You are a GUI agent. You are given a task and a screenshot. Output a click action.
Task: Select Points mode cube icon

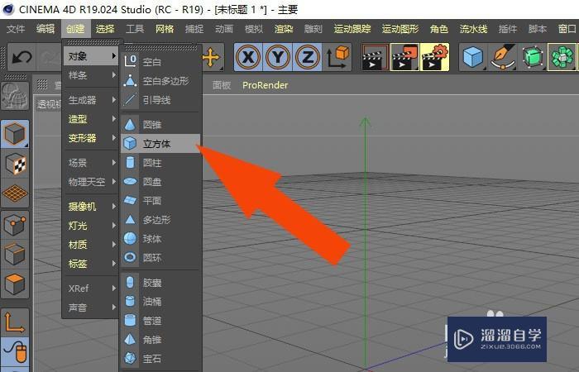15,225
